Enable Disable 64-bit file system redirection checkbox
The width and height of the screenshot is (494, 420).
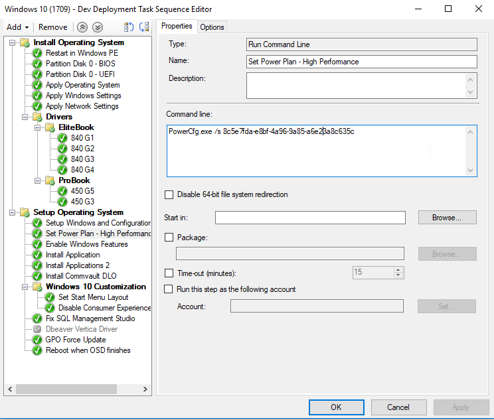tap(169, 194)
